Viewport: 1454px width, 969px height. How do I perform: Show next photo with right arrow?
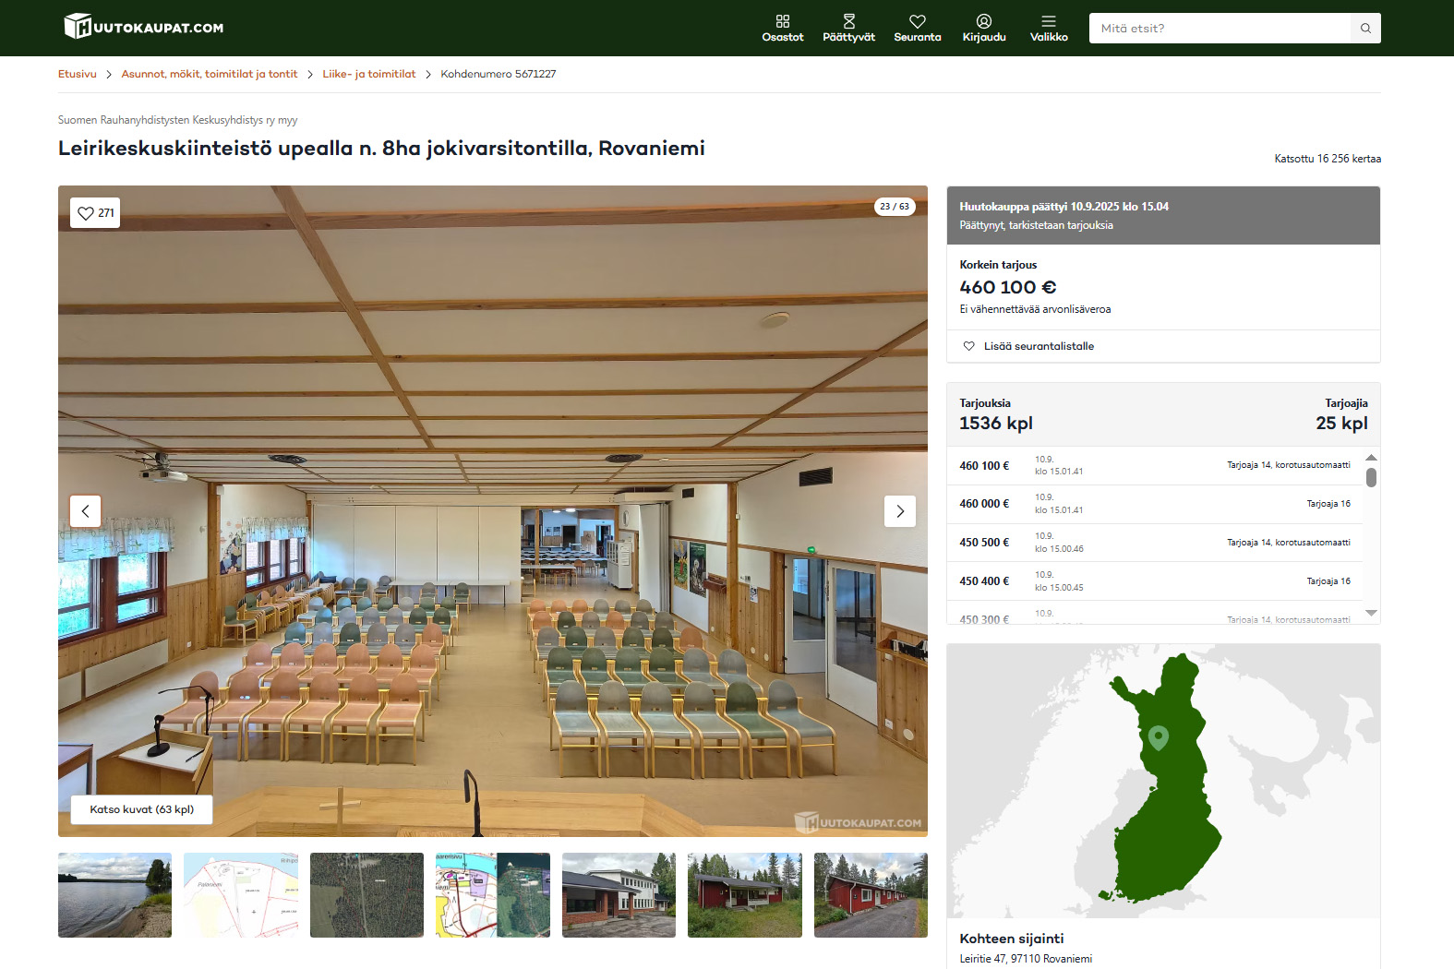point(900,511)
